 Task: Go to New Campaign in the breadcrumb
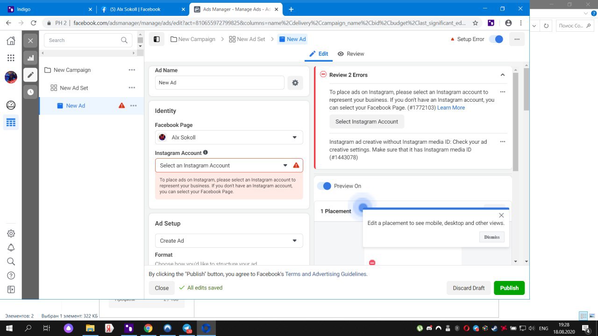193,39
